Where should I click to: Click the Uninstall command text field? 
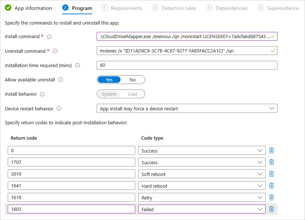click(183, 51)
